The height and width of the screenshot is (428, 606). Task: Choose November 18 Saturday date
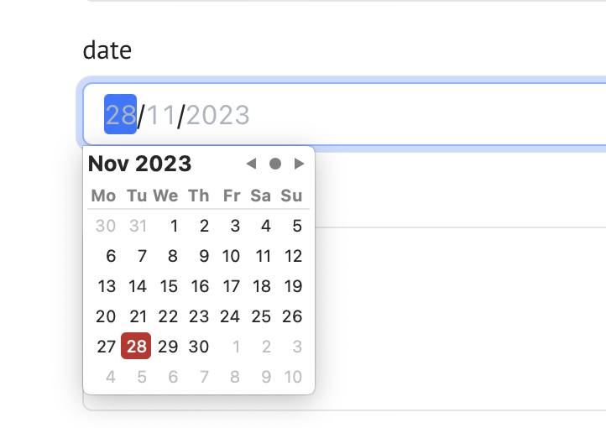point(262,286)
